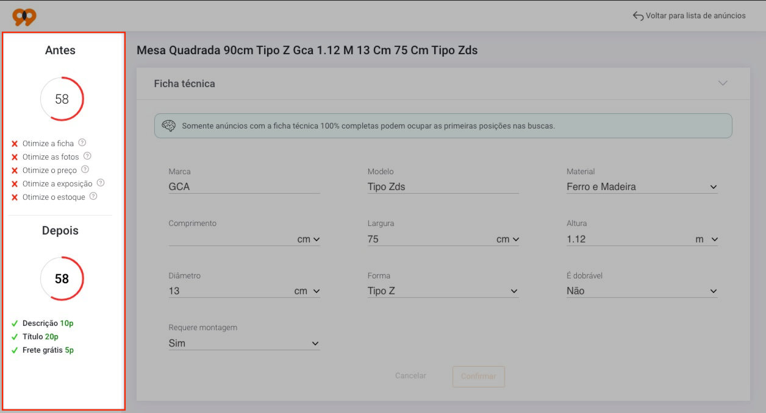Click red X beside Otimize o estoque

point(15,197)
